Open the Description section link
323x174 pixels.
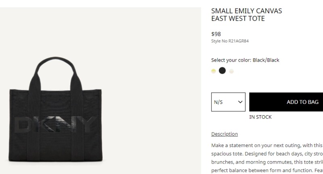tap(224, 134)
